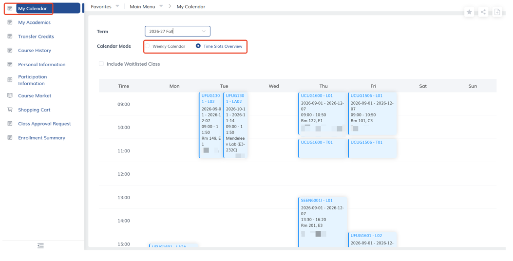Open the UCUG1600 - L01 class link
The width and height of the screenshot is (513, 261).
tap(317, 96)
